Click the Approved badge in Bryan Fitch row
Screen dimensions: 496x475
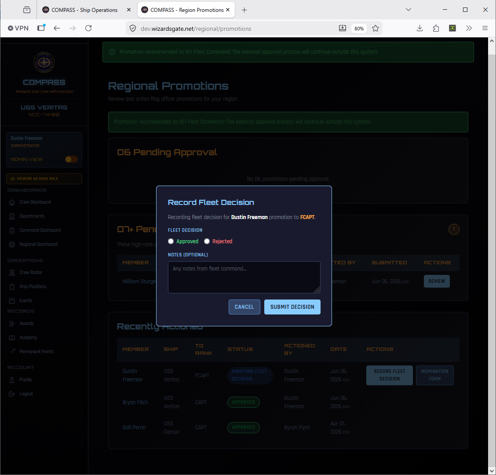pyautogui.click(x=244, y=402)
